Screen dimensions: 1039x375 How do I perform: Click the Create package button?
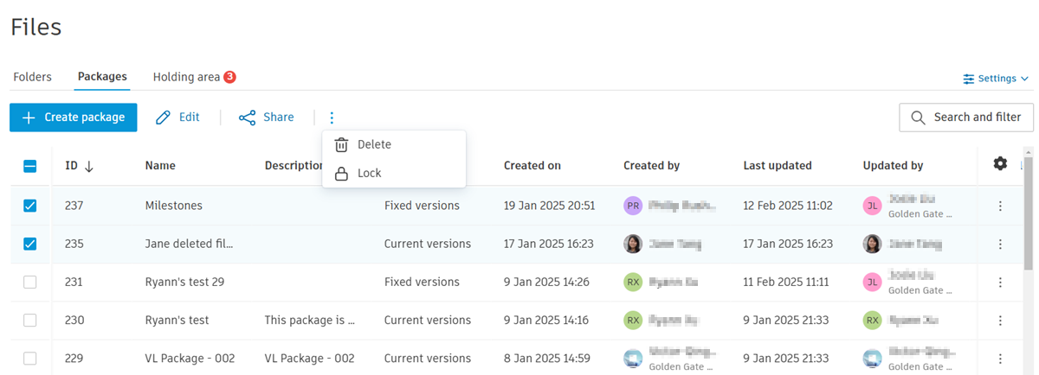(74, 118)
